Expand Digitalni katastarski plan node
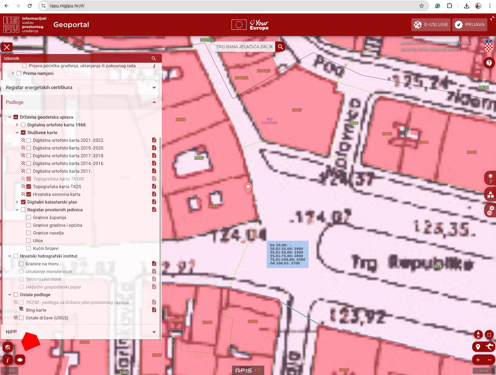This screenshot has width=496, height=375. coord(17,202)
